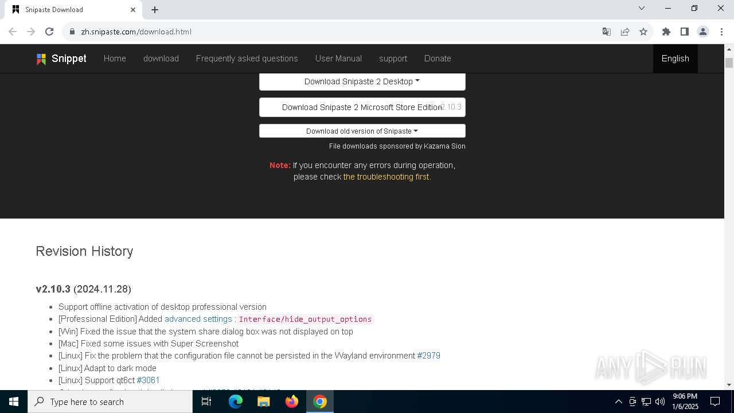The image size is (734, 413).
Task: Click the address bar URL
Action: click(136, 32)
